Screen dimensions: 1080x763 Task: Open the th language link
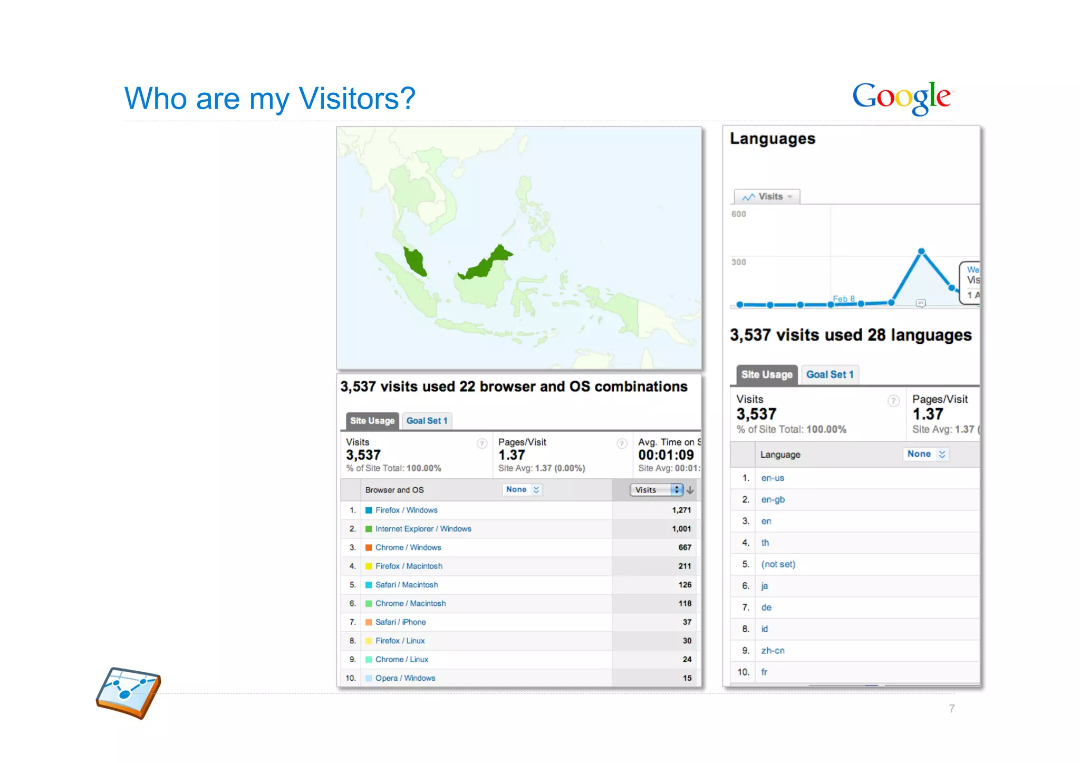(765, 543)
